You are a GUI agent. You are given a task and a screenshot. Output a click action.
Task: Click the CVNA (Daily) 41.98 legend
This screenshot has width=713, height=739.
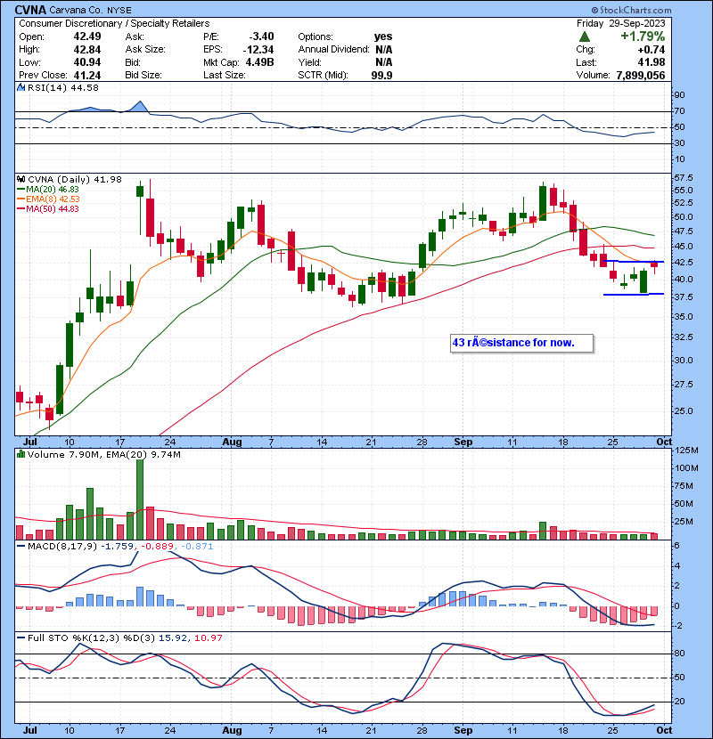[x=75, y=179]
